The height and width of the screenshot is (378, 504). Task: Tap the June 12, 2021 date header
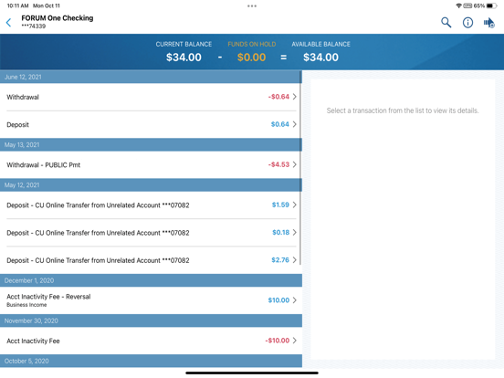click(151, 77)
